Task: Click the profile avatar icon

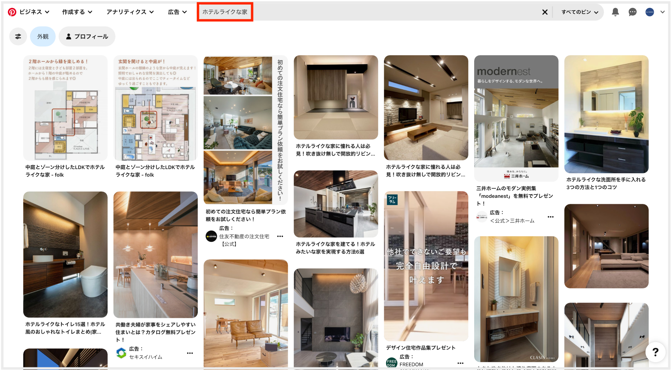Action: tap(649, 12)
